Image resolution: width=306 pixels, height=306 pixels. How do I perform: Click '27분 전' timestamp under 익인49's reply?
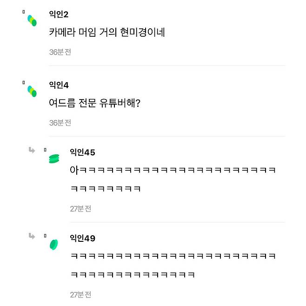pos(80,295)
